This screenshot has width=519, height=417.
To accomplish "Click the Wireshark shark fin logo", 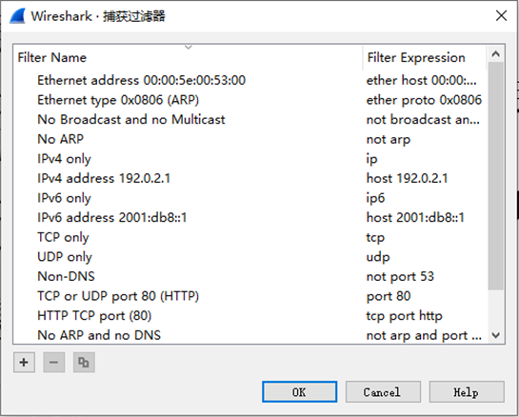I will tap(18, 16).
